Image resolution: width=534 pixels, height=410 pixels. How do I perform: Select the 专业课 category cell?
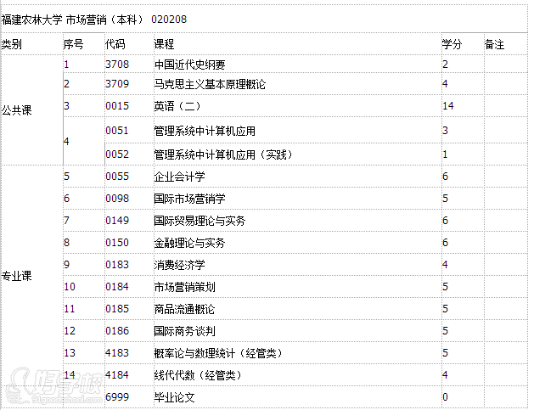[x=17, y=276]
